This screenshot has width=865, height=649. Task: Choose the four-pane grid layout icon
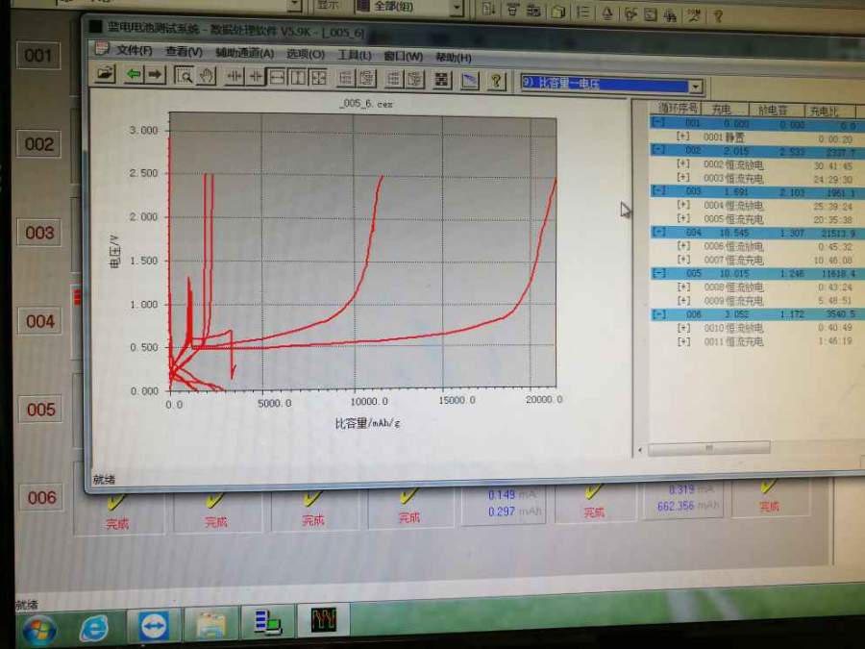coord(319,78)
